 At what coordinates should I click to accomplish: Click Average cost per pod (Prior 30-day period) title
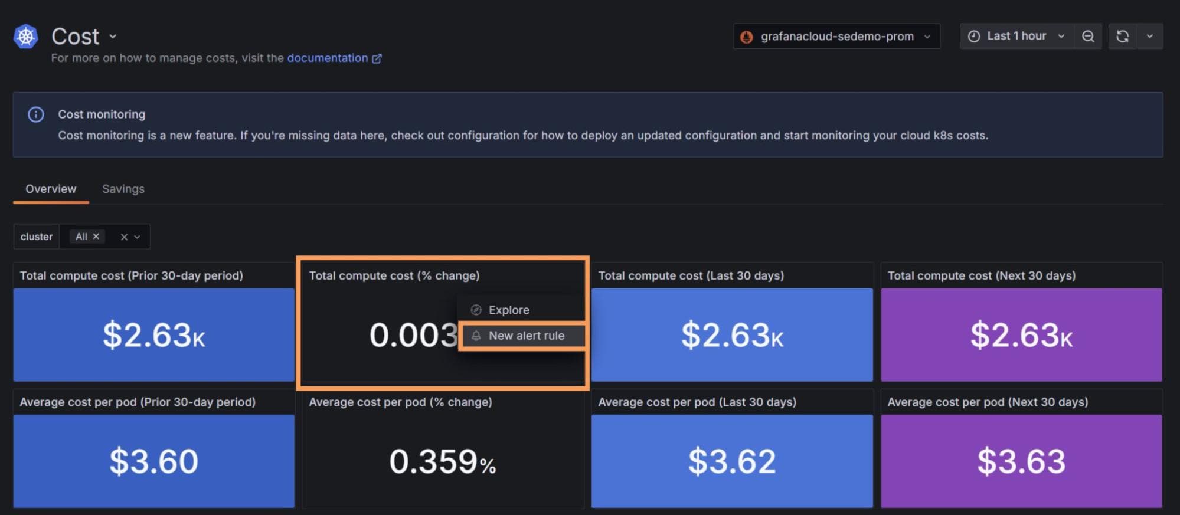point(138,402)
